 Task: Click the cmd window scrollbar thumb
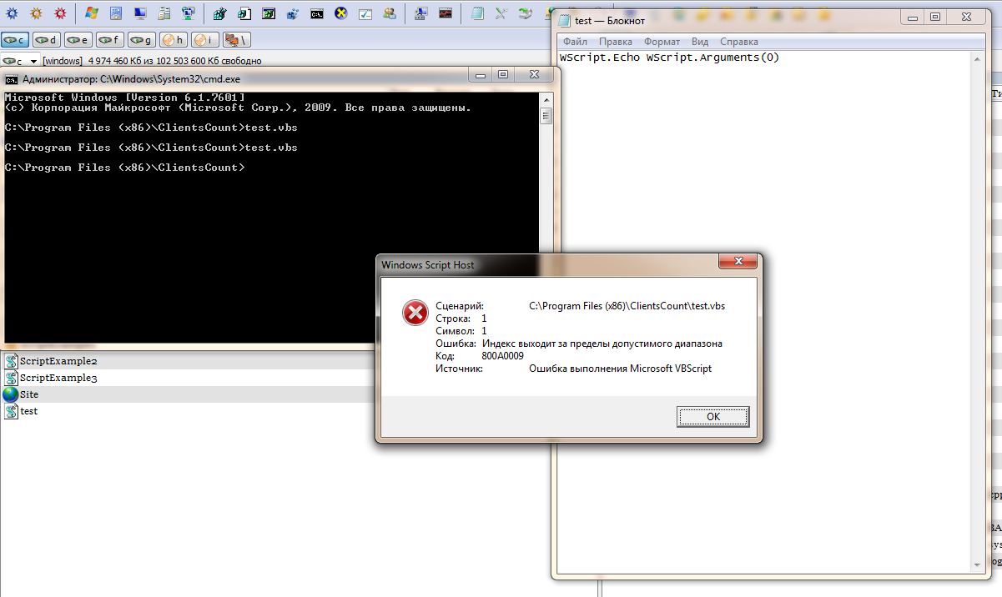[546, 116]
